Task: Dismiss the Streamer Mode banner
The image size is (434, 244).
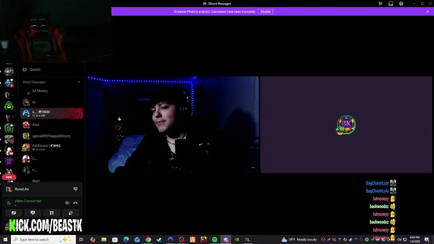Action: (x=428, y=12)
